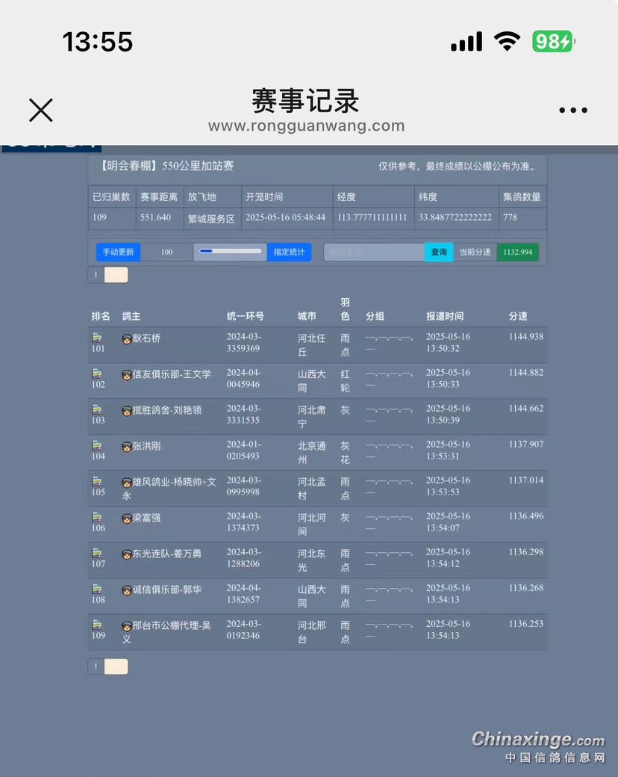The width and height of the screenshot is (618, 777).
Task: Click the 分速 column header
Action: (518, 317)
